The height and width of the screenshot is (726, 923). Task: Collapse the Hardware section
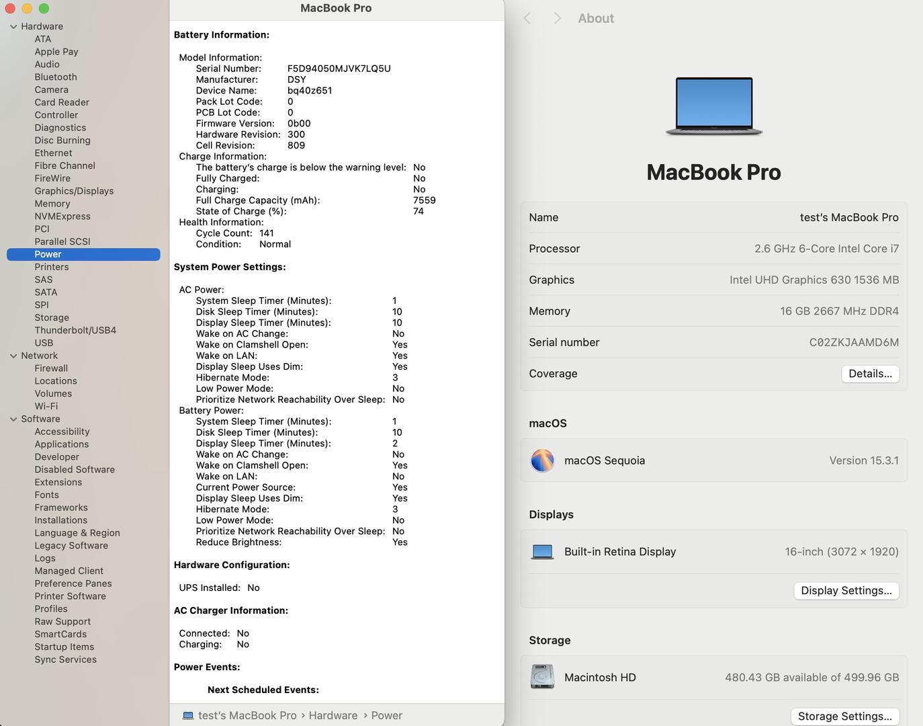[13, 26]
